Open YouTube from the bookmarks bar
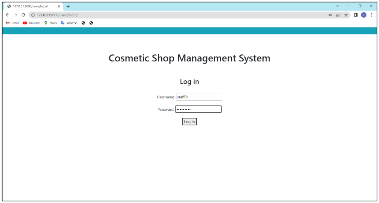Image resolution: width=379 pixels, height=203 pixels. [32, 23]
